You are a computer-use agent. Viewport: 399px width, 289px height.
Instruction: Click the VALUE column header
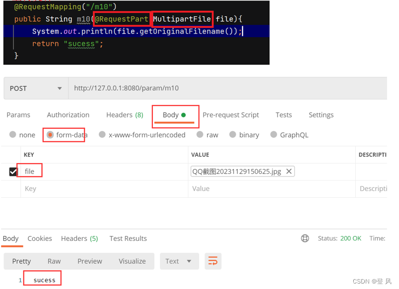[200, 155]
